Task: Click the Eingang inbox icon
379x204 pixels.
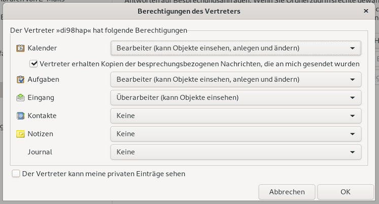Action: click(20, 97)
